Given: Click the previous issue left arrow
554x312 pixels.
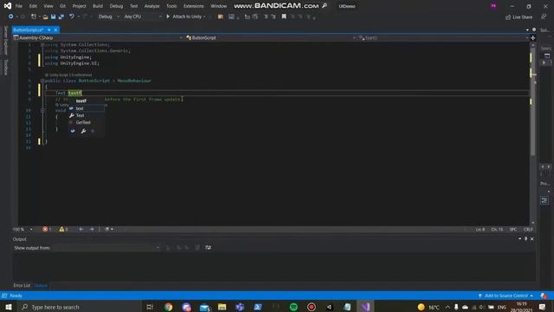Looking at the screenshot, I should coord(81,229).
